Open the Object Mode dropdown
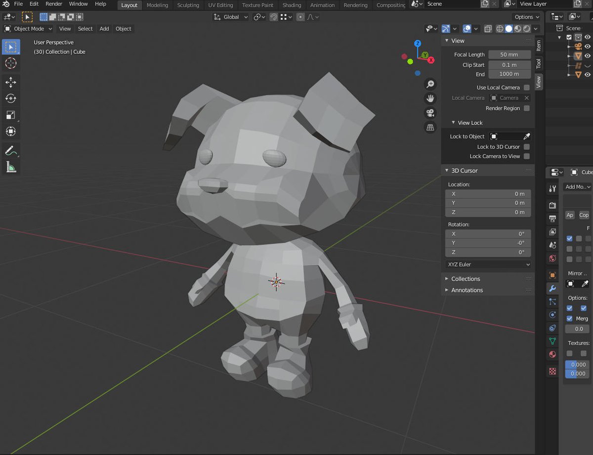The height and width of the screenshot is (455, 593). pyautogui.click(x=28, y=29)
